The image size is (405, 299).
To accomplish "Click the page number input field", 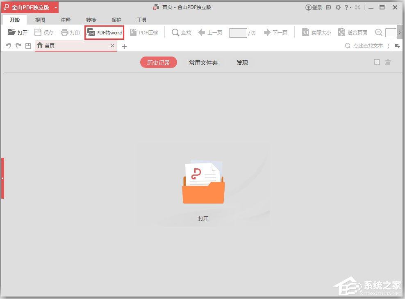I will [238, 32].
